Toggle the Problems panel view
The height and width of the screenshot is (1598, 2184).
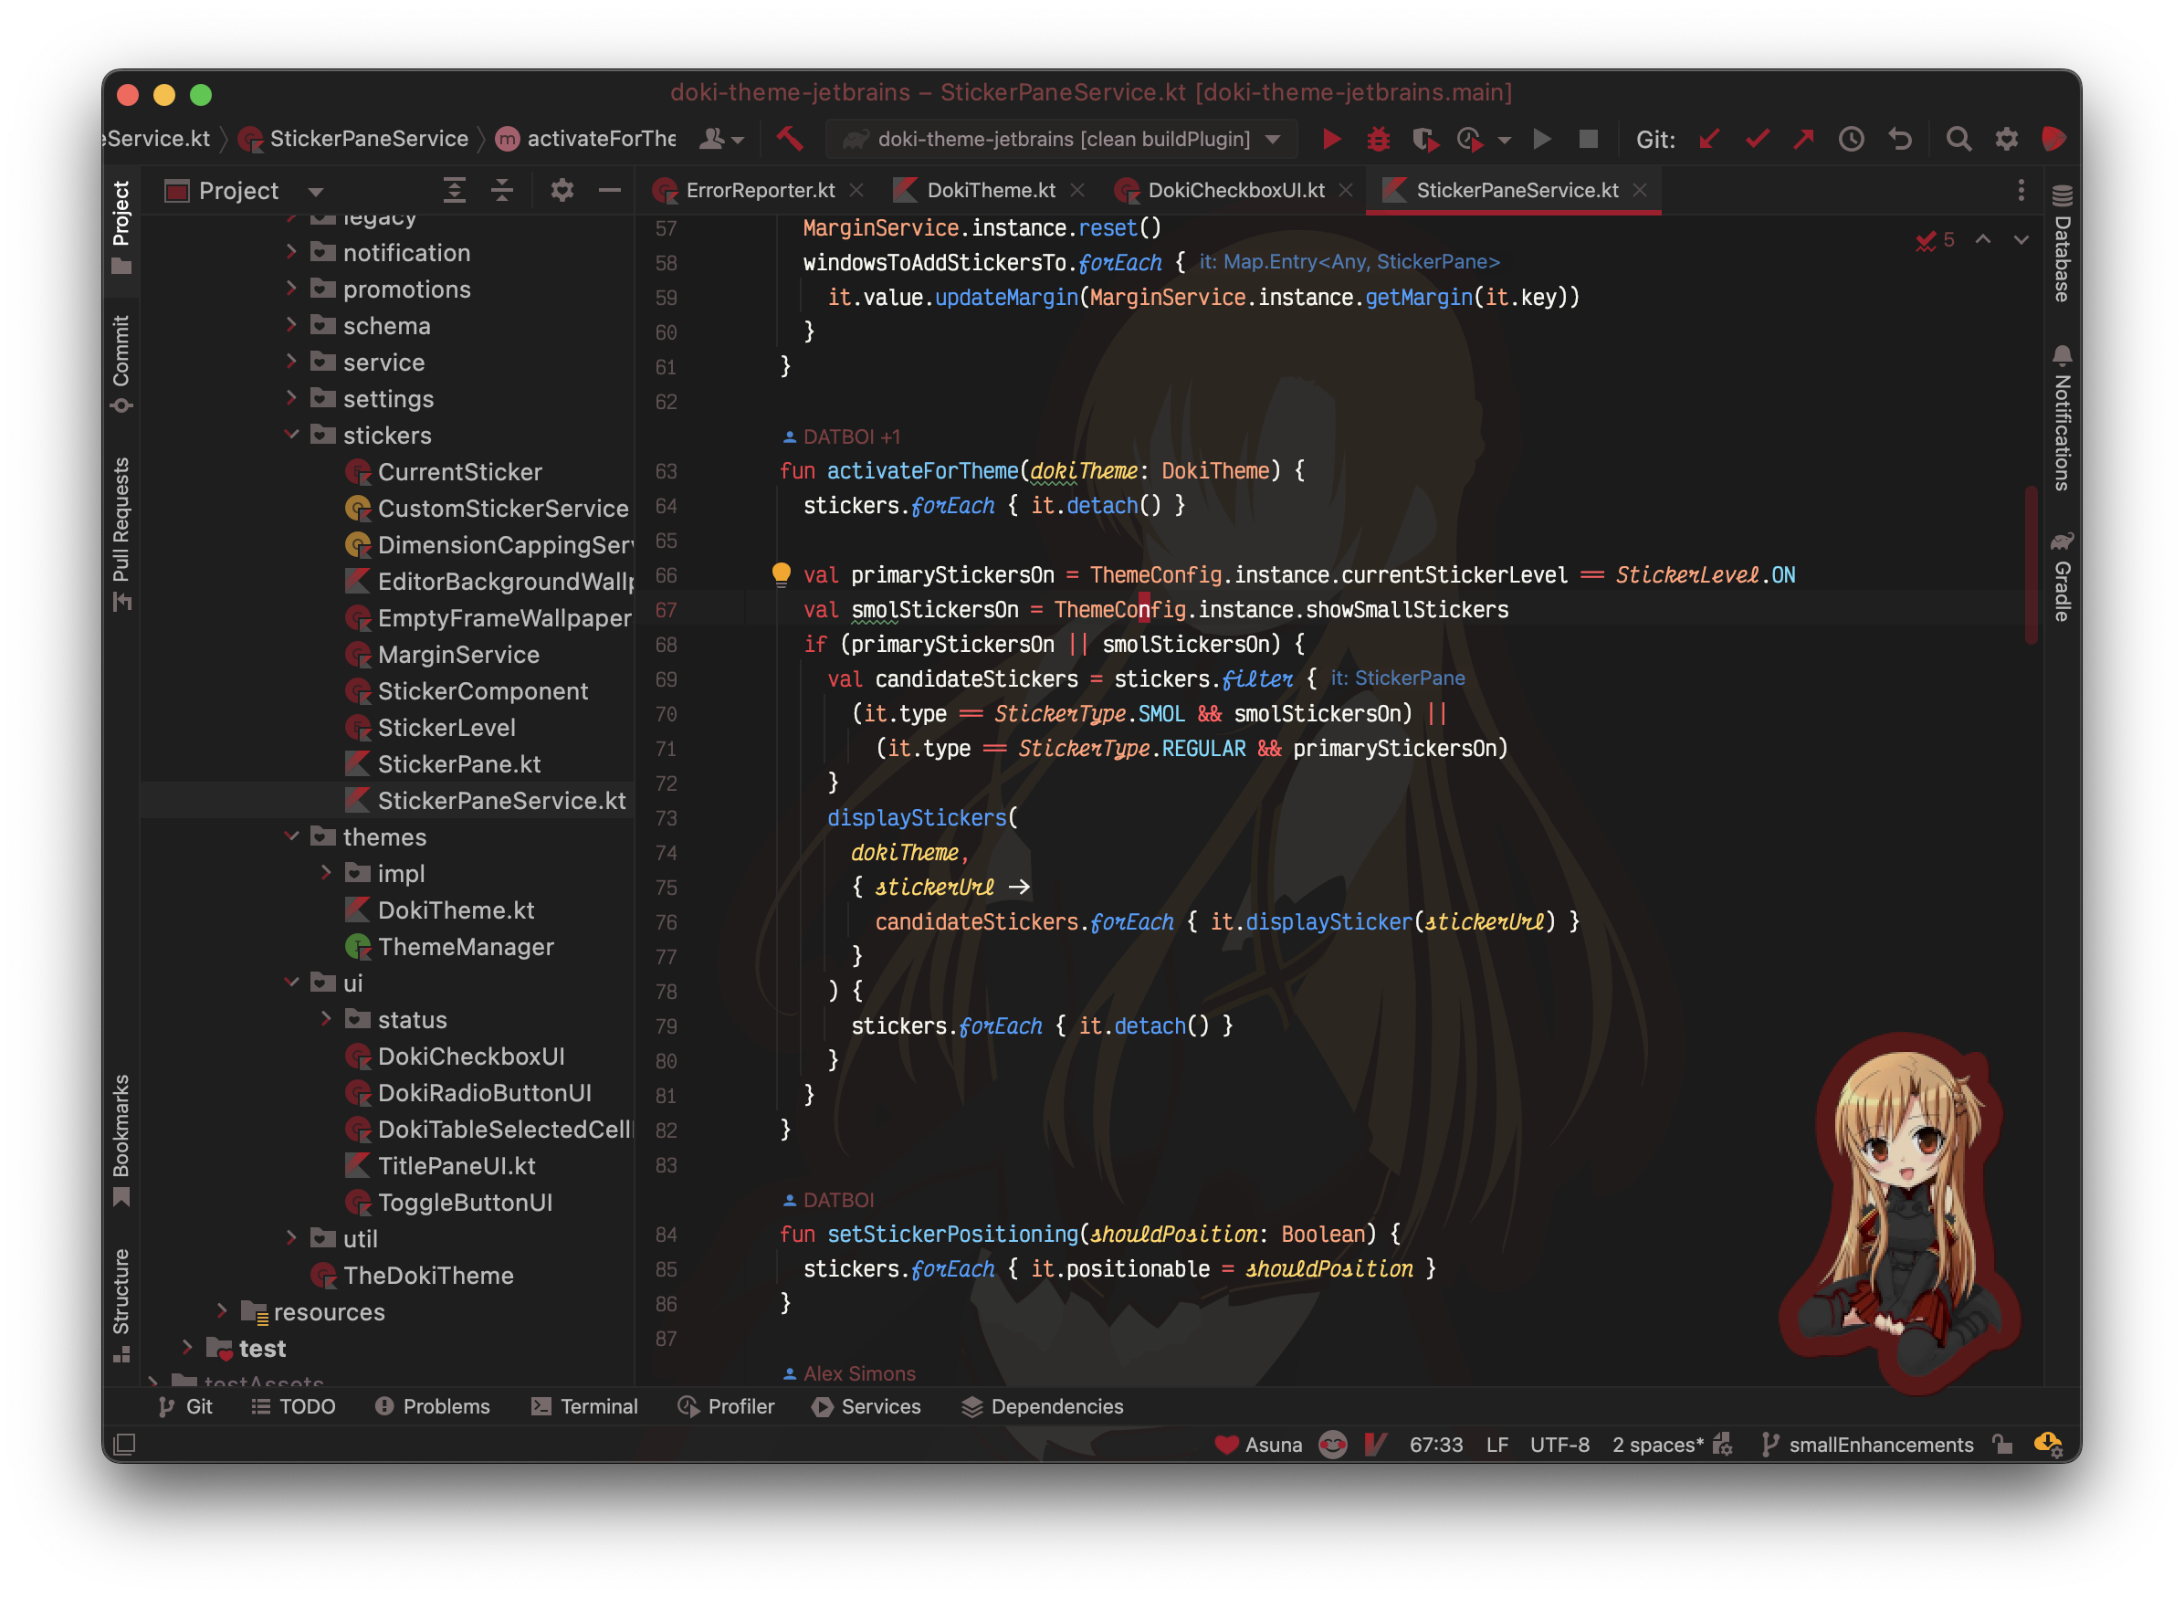(431, 1404)
